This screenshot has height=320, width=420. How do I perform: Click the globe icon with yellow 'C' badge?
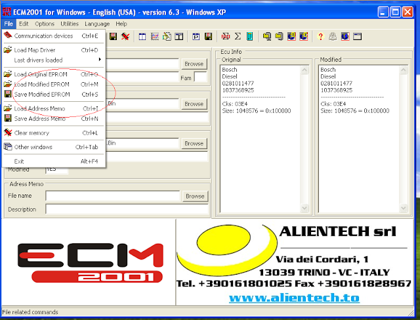[x=303, y=36]
